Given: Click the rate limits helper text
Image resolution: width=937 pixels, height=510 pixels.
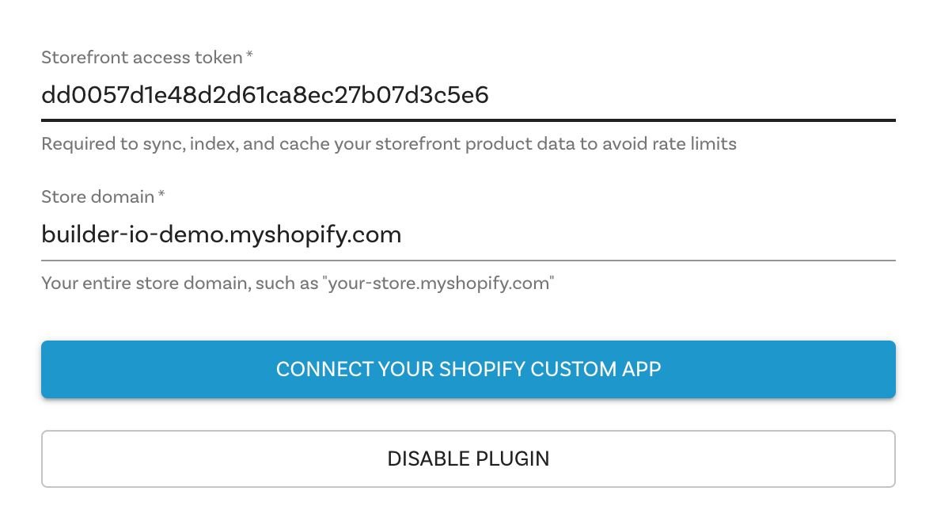Looking at the screenshot, I should pos(389,144).
